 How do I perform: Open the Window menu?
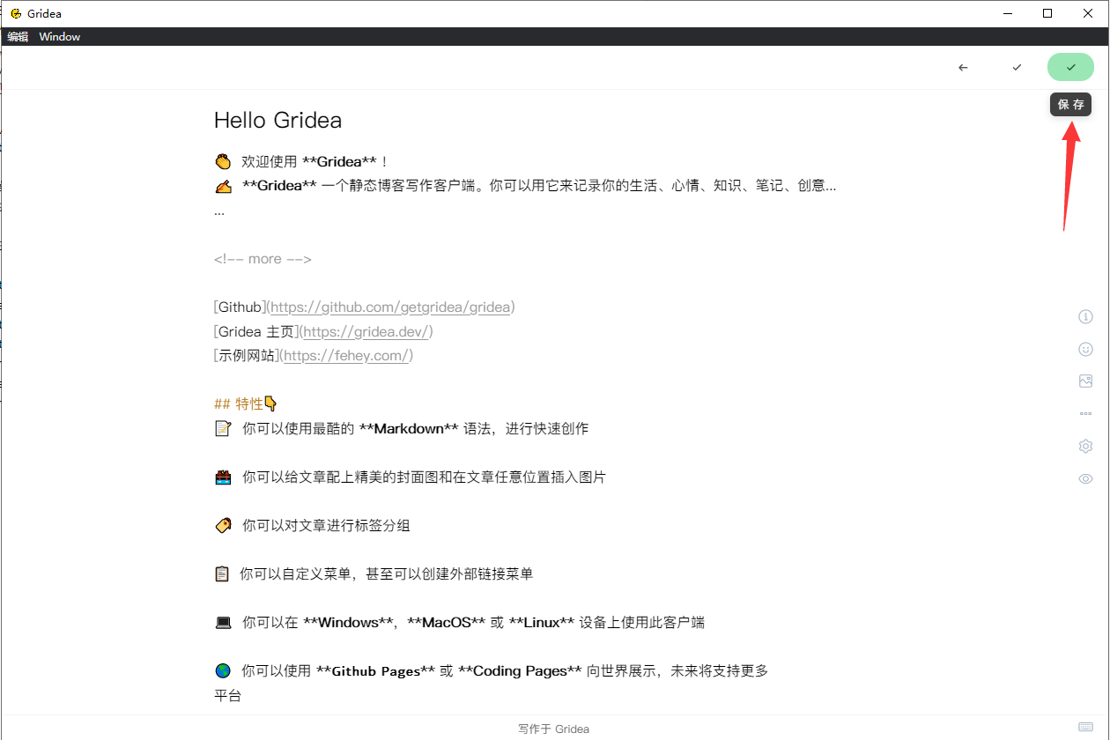(x=59, y=36)
